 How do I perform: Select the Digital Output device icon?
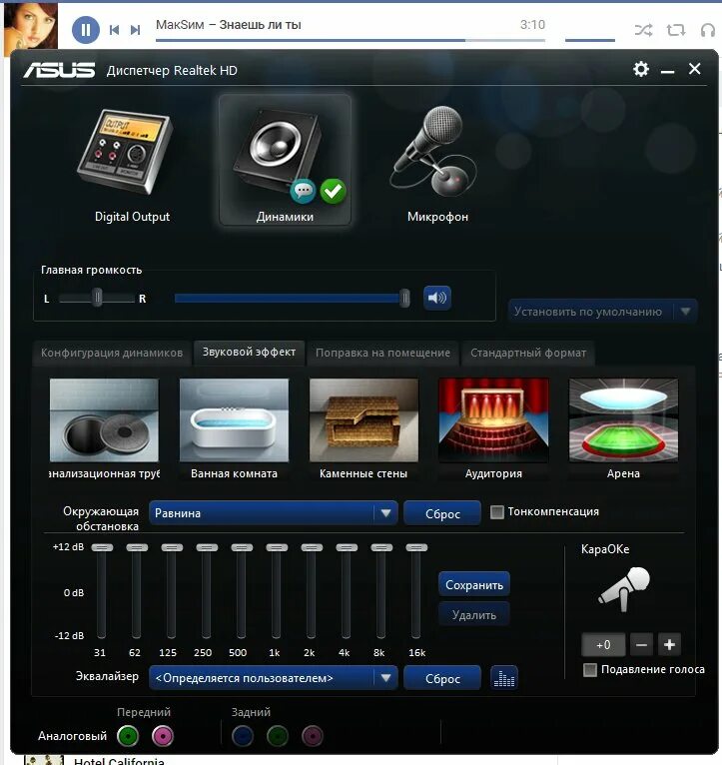127,151
